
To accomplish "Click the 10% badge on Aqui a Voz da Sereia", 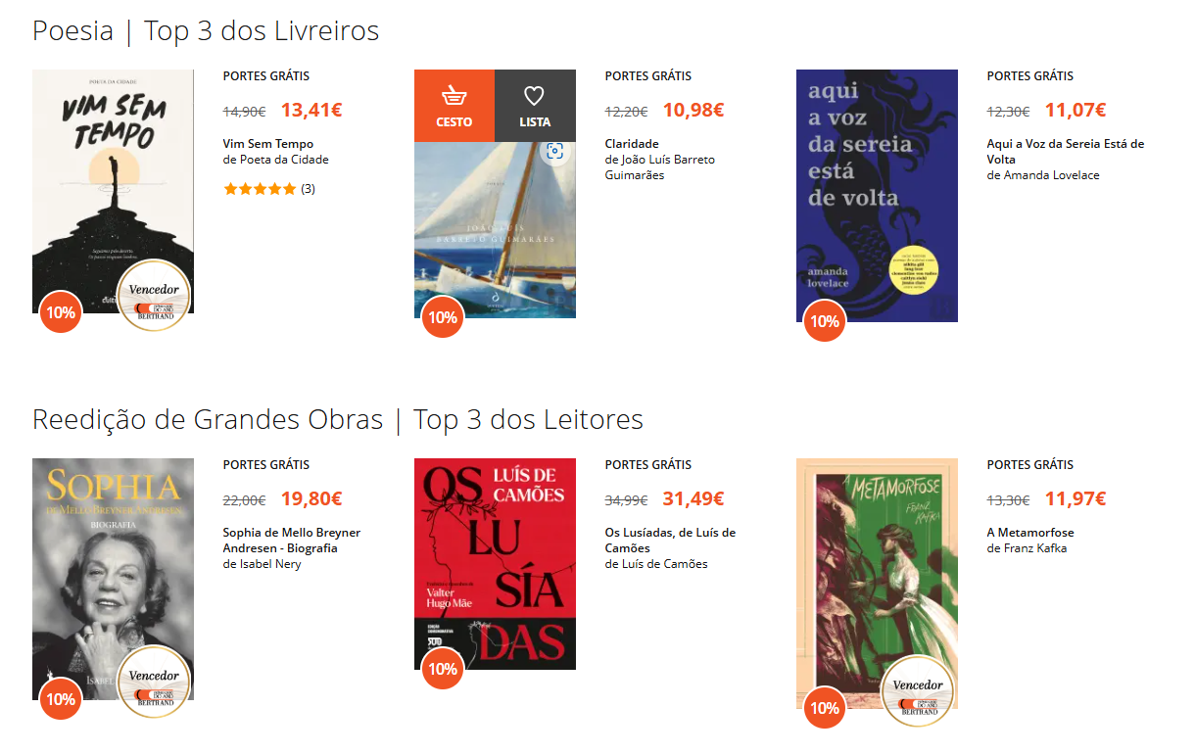I will tap(825, 321).
